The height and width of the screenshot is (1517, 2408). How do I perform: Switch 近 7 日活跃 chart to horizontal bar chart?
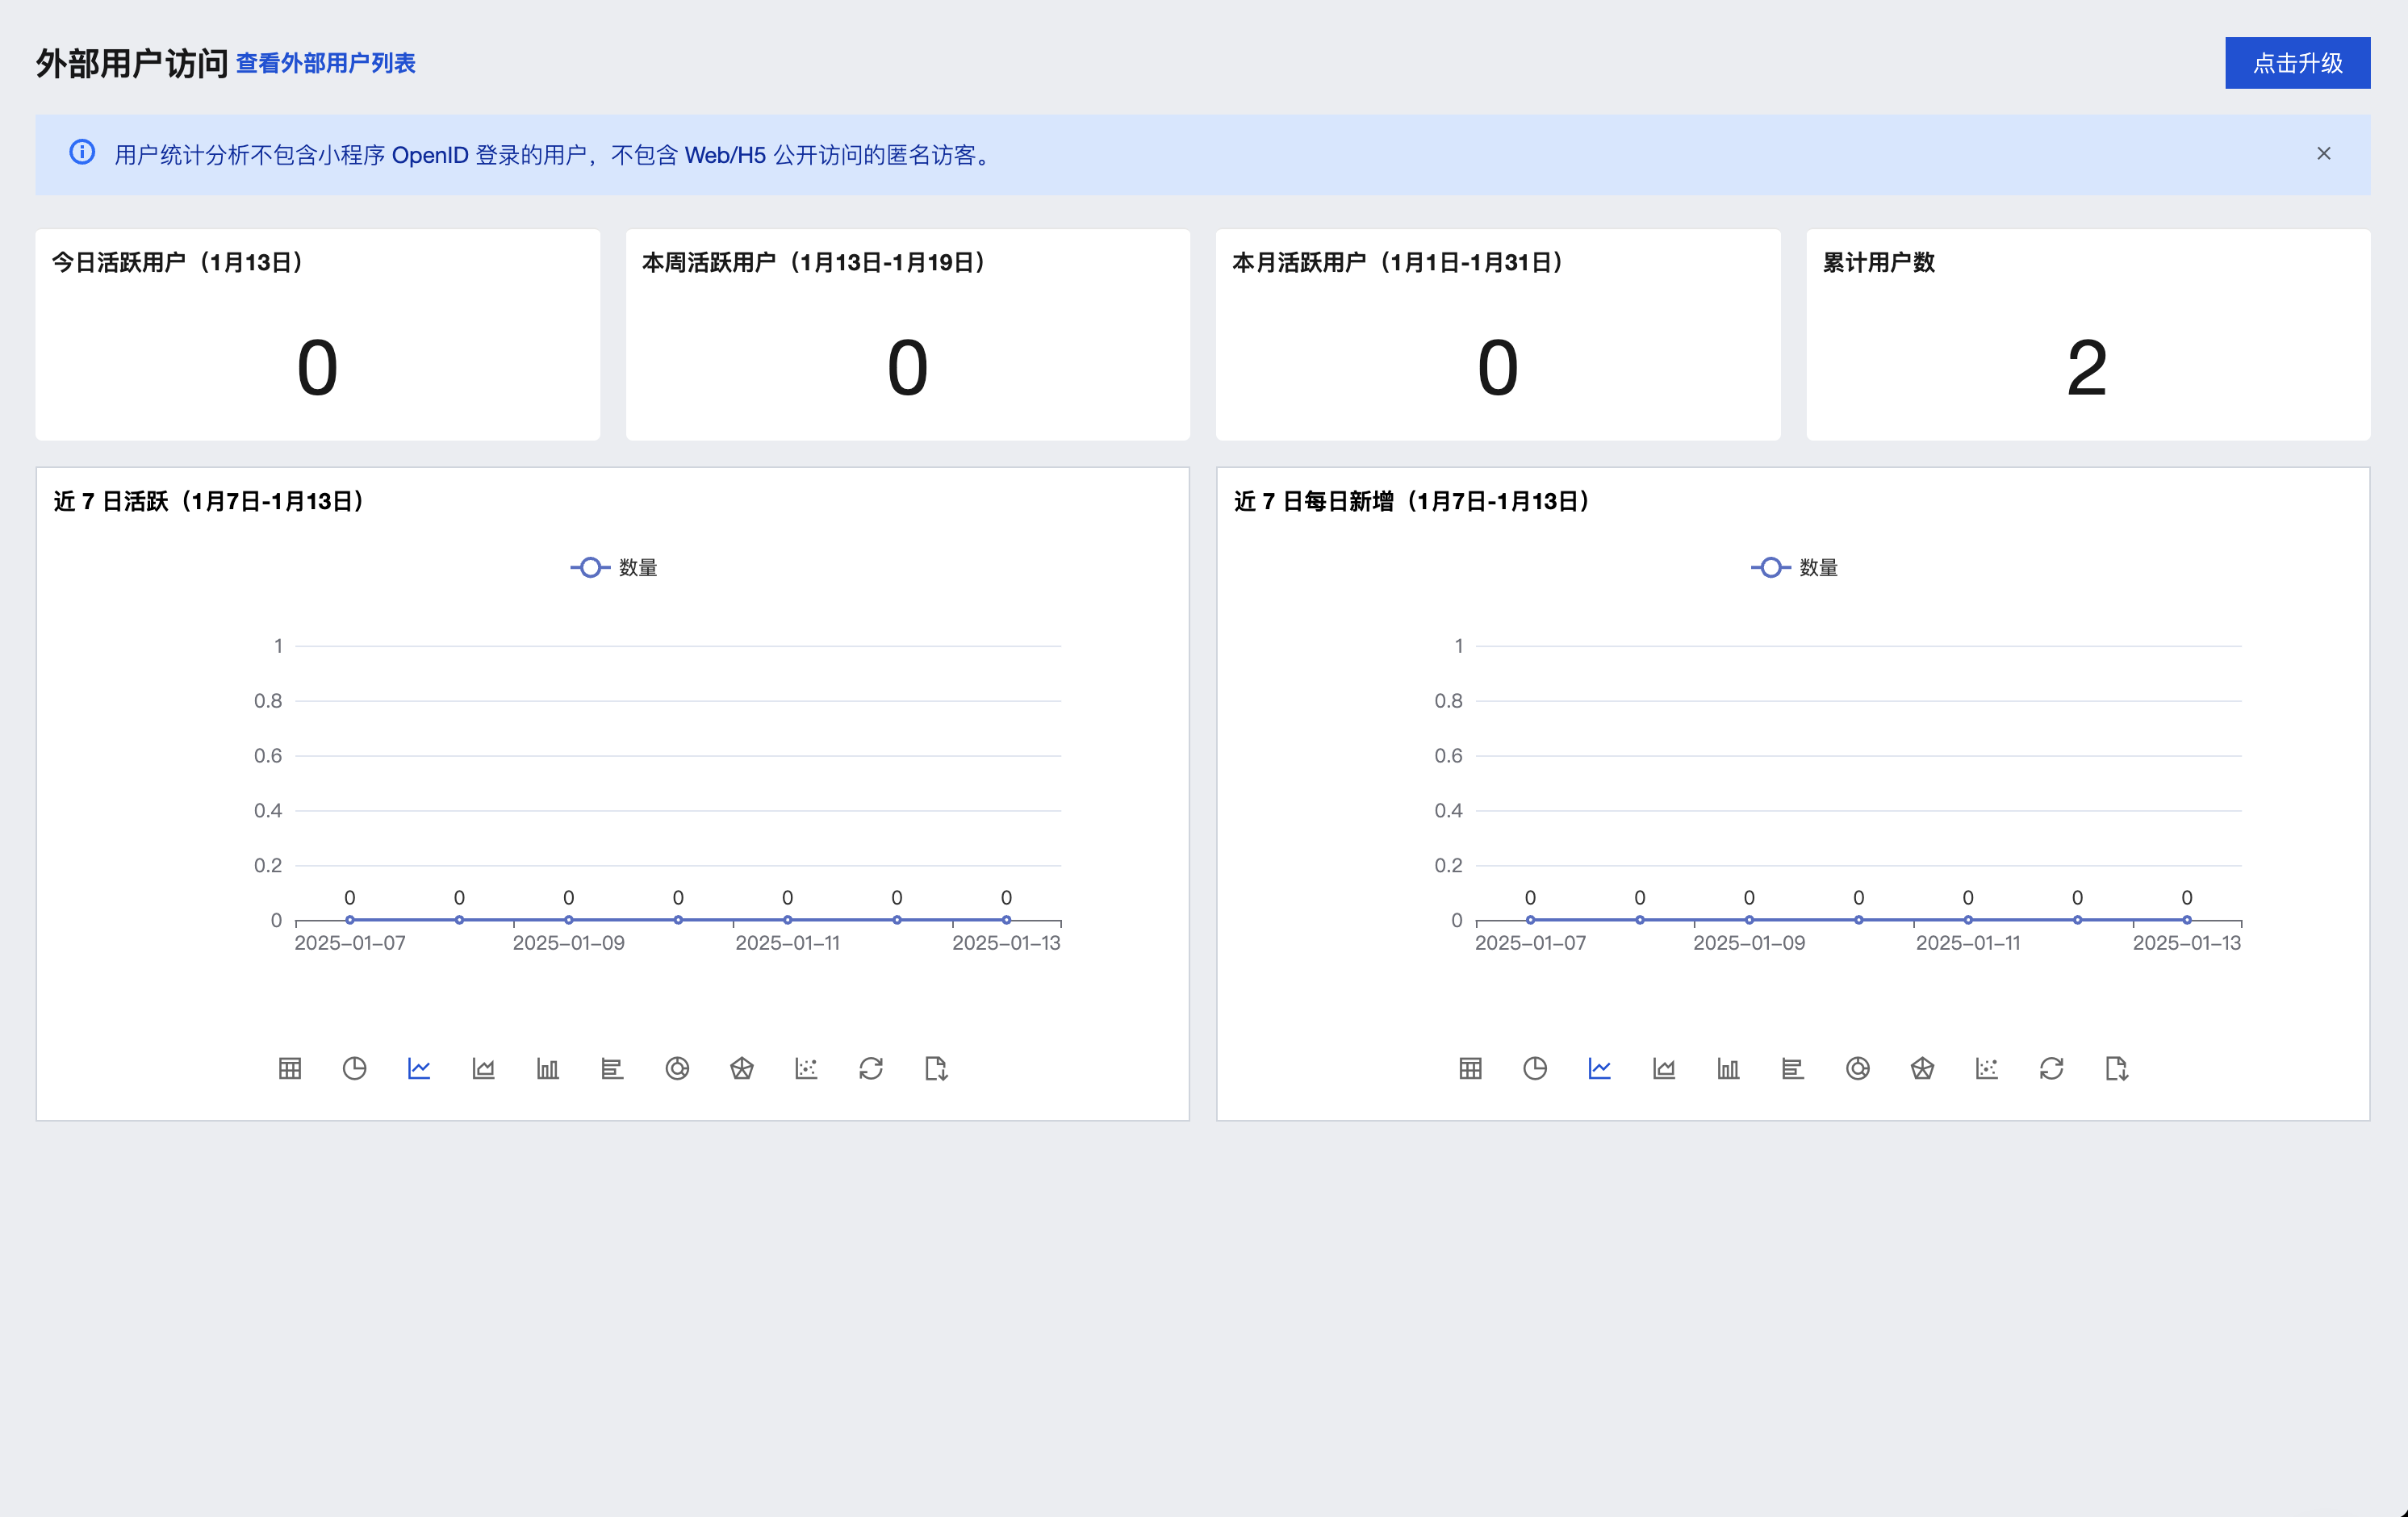point(612,1068)
